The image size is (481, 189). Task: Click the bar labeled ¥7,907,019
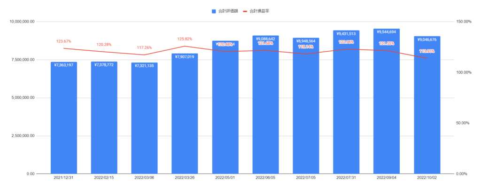coord(185,113)
